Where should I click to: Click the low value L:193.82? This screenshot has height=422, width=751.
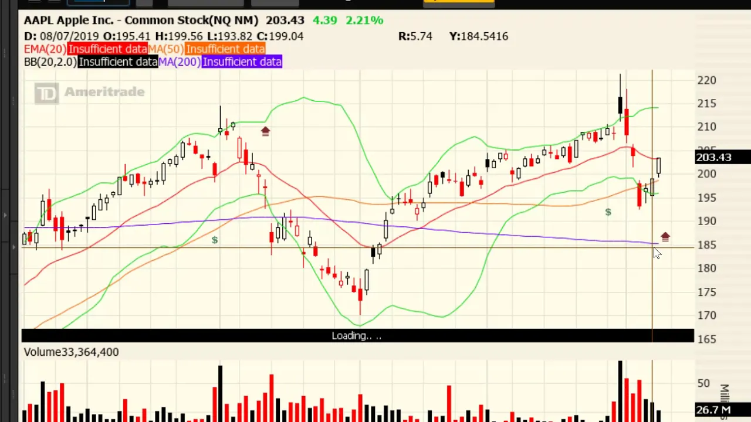pyautogui.click(x=230, y=36)
